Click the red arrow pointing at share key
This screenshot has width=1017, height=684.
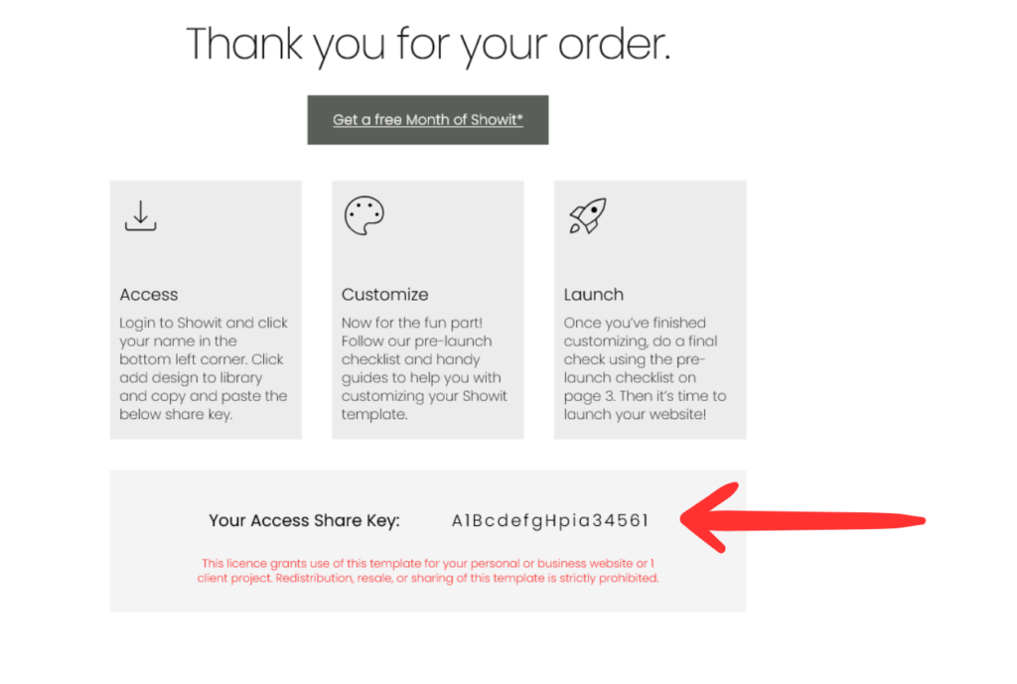click(x=802, y=518)
